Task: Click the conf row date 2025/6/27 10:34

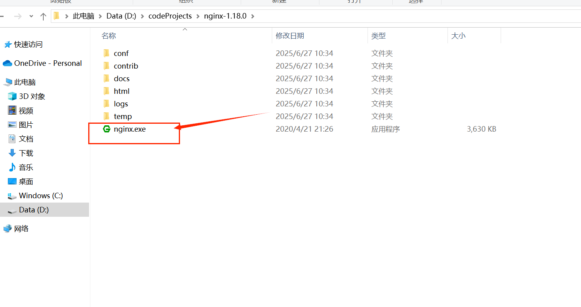Action: pyautogui.click(x=304, y=53)
